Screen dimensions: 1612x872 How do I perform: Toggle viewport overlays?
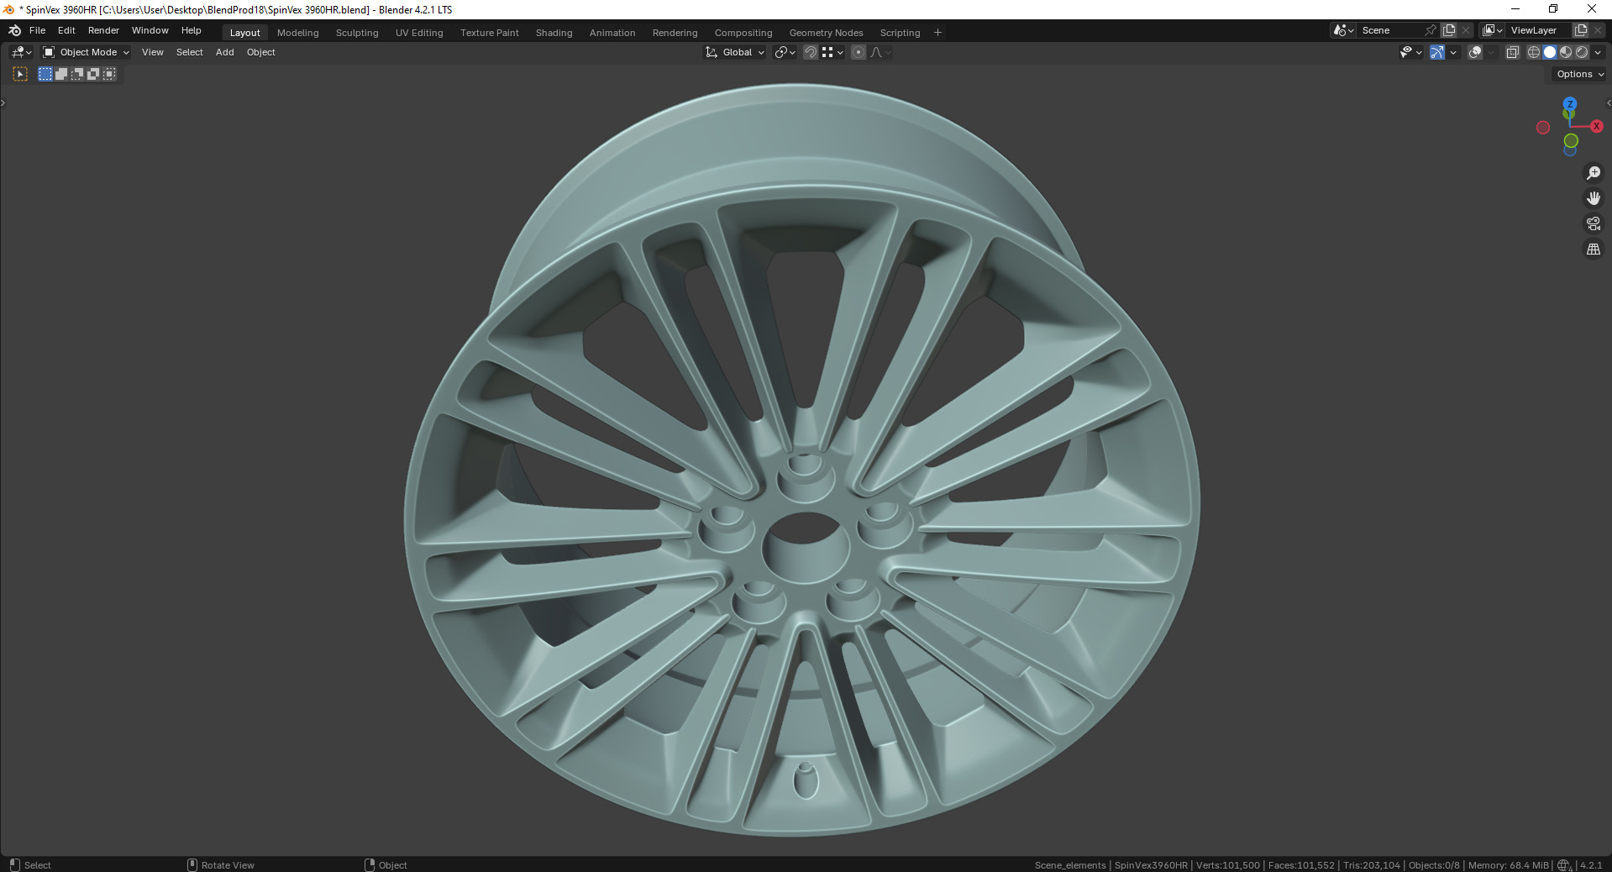pos(1475,52)
